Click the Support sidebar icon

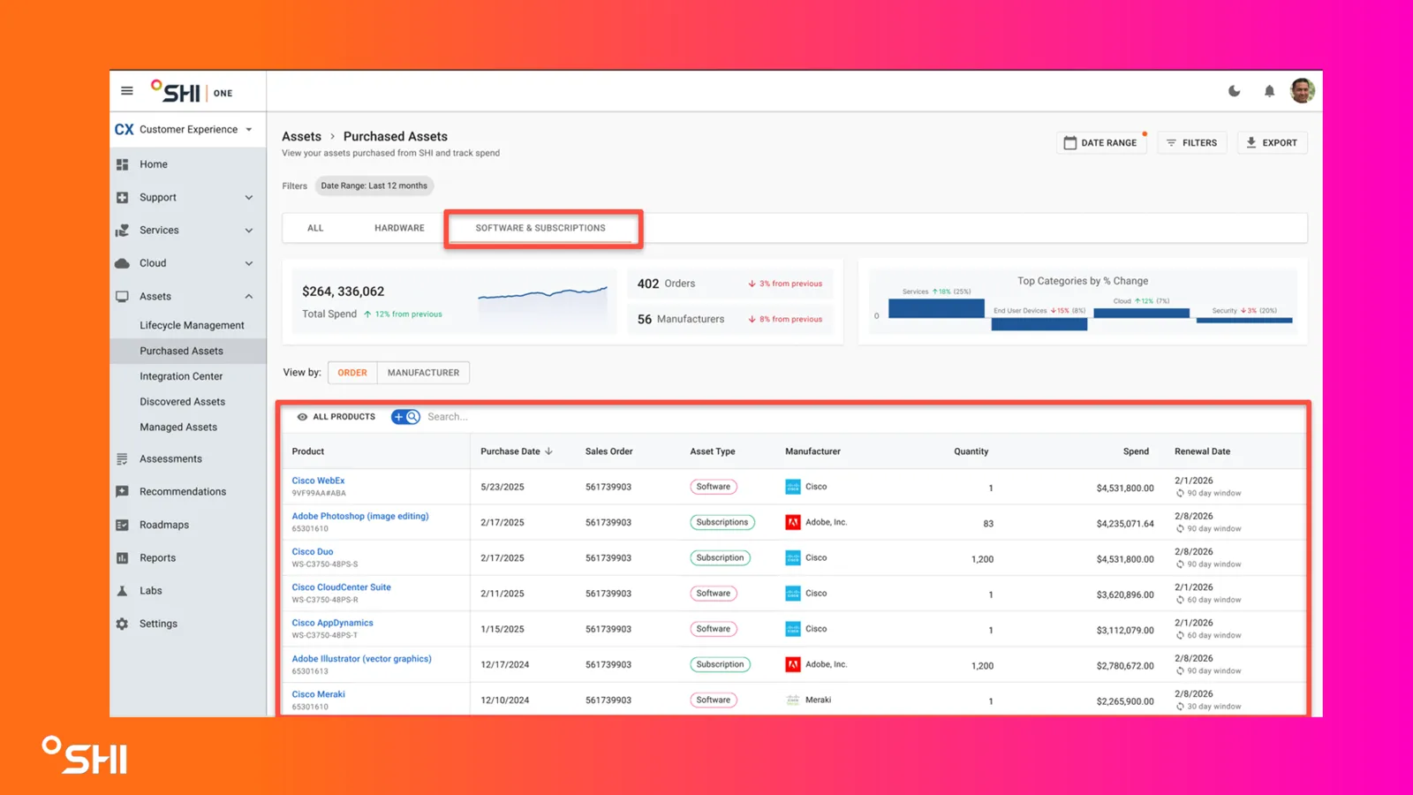coord(123,198)
